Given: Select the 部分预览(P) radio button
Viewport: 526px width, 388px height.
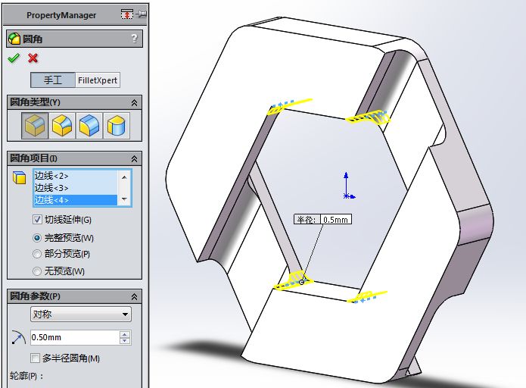Looking at the screenshot, I should pyautogui.click(x=37, y=254).
